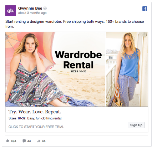Viewport: 152px width, 149px height.
Task: Click the 'SIZES 10-32' caption in the image
Action: (78, 71)
